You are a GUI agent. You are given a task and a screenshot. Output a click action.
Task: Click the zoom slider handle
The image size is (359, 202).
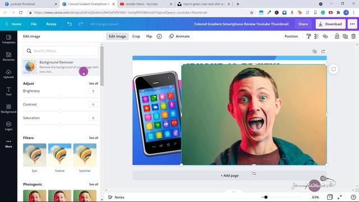265,197
